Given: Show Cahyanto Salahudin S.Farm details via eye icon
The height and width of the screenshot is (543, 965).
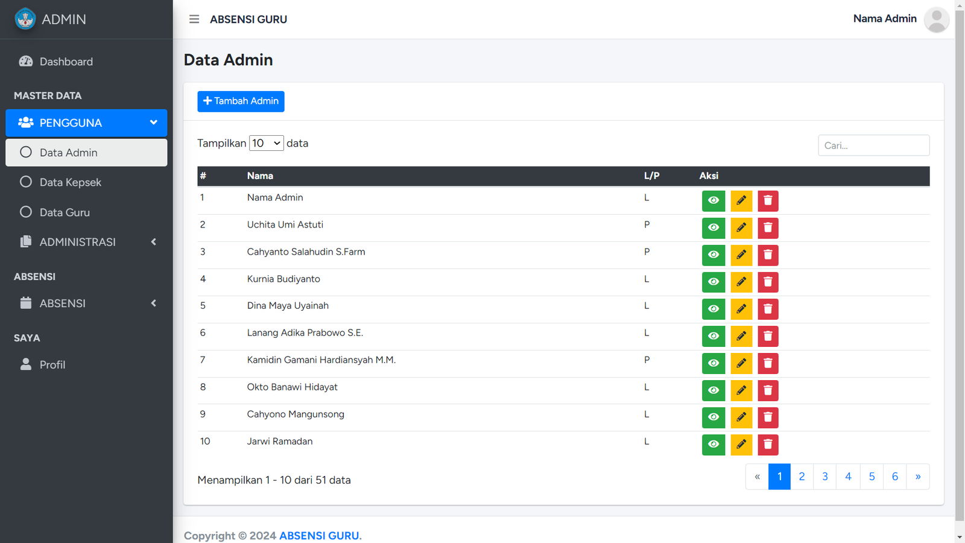Looking at the screenshot, I should pos(713,255).
